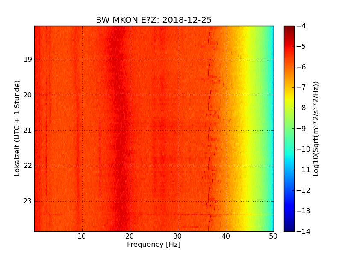Click the x-axis tick label '40'
The width and height of the screenshot is (342, 257).
tap(226, 236)
